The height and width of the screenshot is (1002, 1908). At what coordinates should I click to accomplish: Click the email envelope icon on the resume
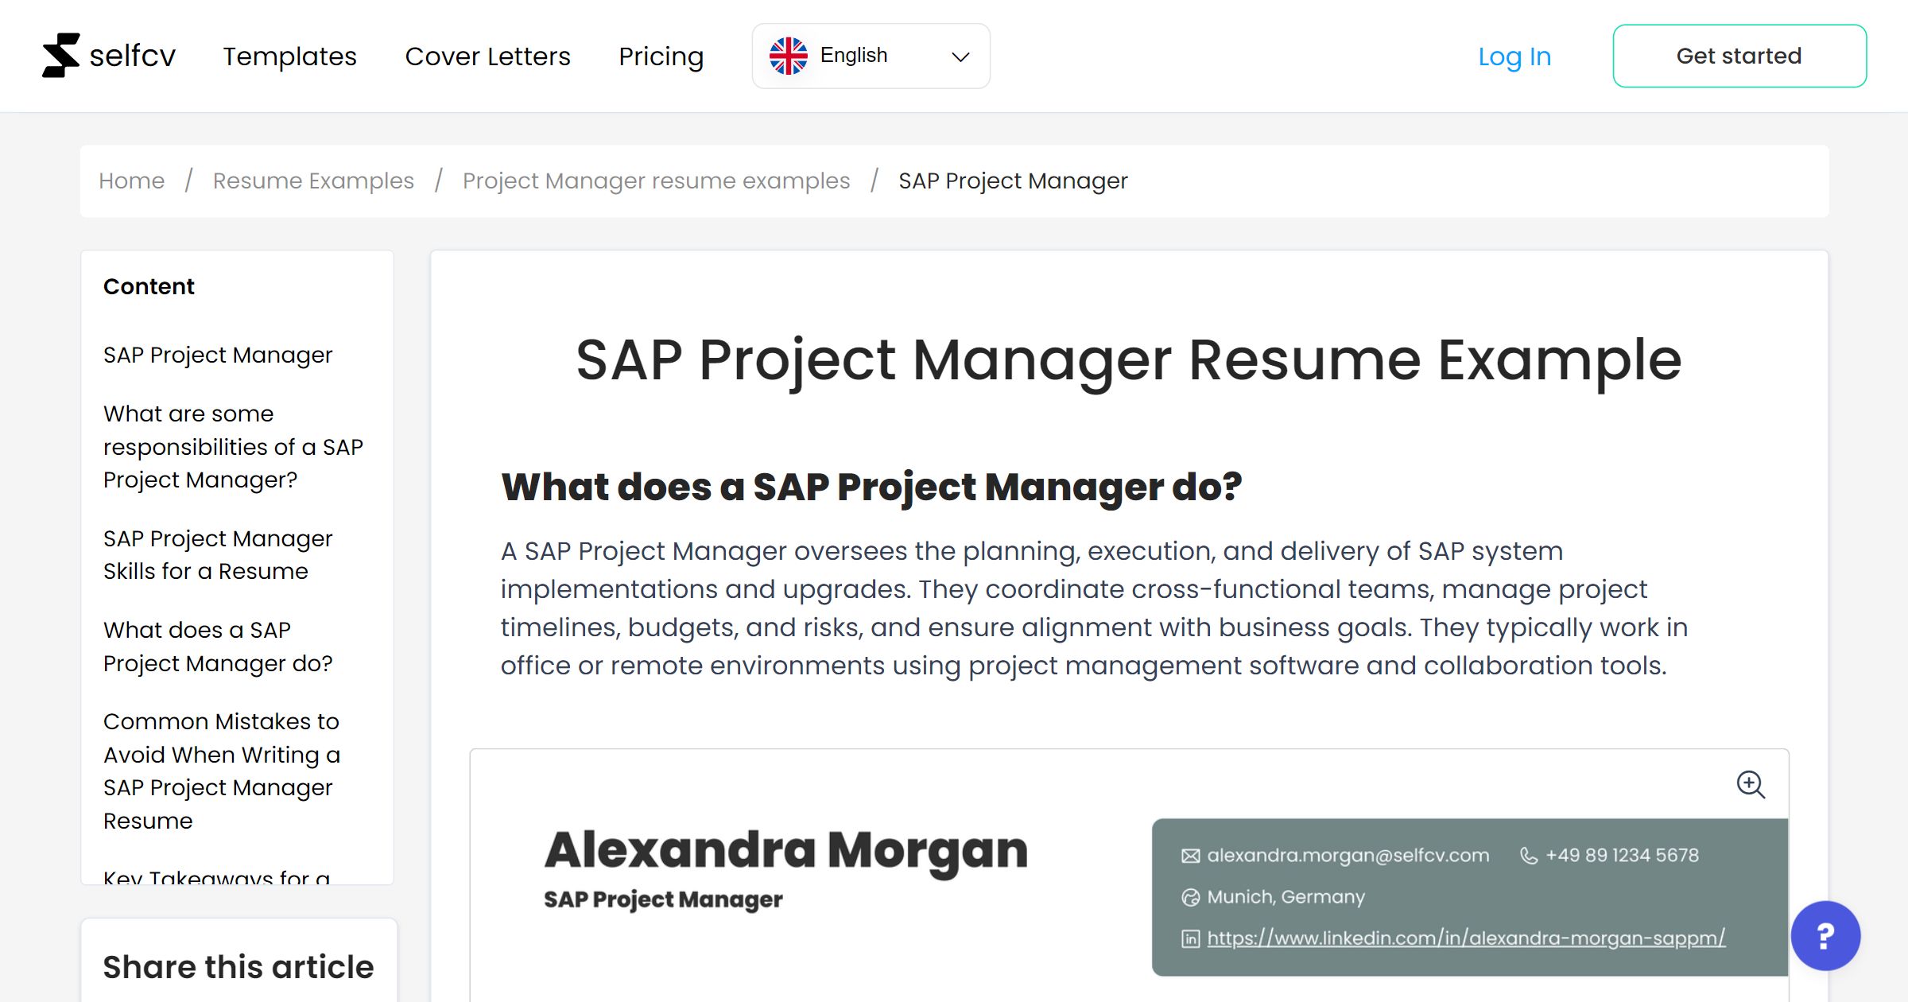click(x=1189, y=855)
